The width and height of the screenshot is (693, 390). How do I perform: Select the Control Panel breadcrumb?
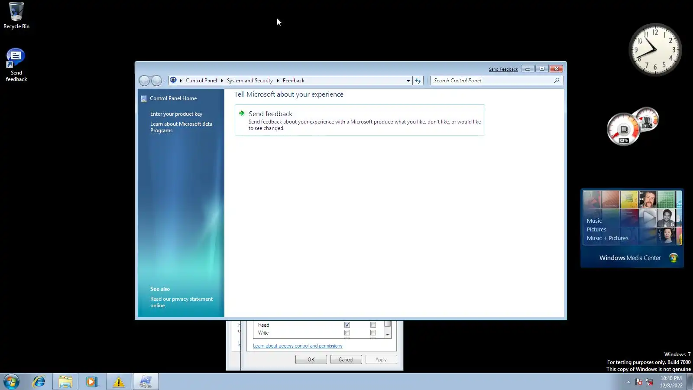pos(201,81)
